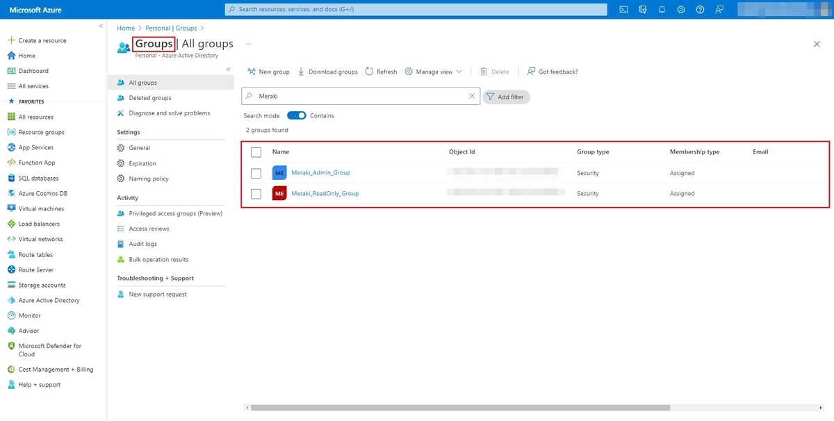Sort by the Name column header

(x=281, y=151)
